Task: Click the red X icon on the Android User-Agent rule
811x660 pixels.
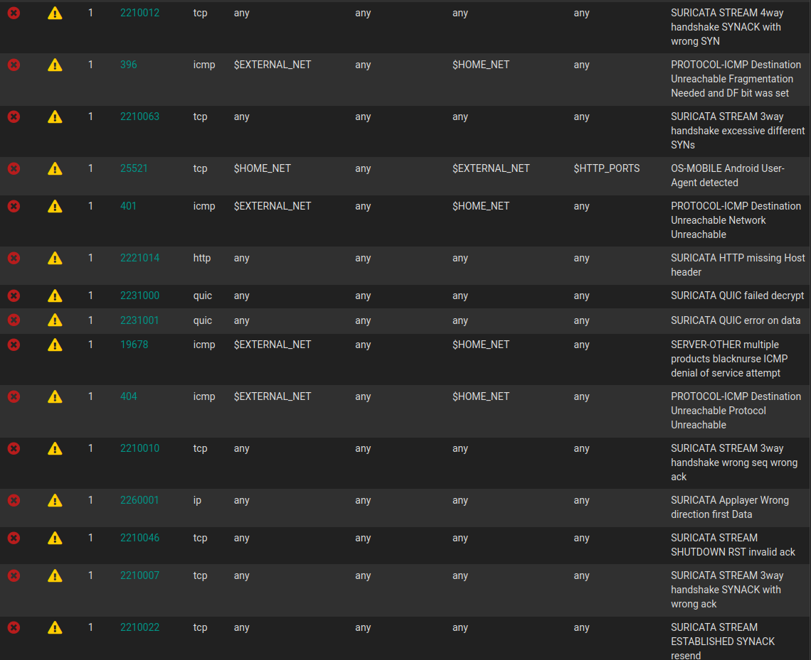Action: [x=14, y=168]
